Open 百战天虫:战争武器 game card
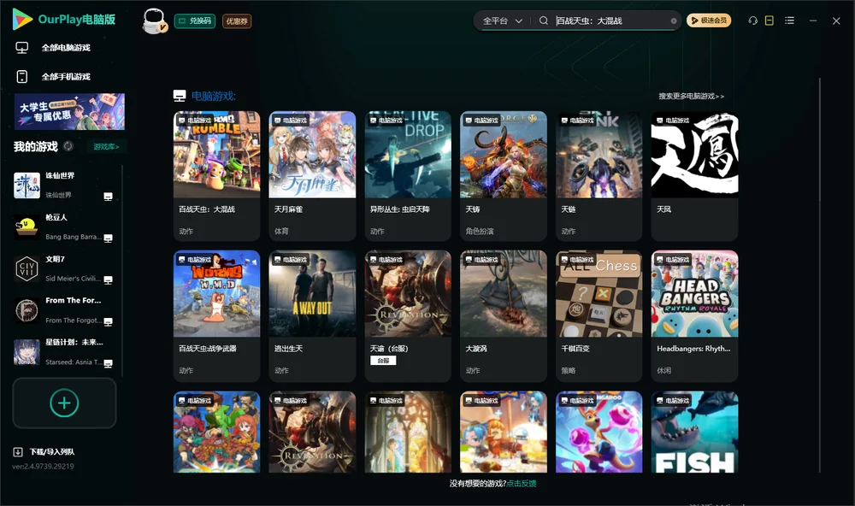This screenshot has width=855, height=506. [x=216, y=315]
